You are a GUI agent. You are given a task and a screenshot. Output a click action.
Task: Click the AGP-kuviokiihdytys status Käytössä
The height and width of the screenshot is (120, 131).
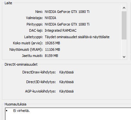[x=66, y=91]
